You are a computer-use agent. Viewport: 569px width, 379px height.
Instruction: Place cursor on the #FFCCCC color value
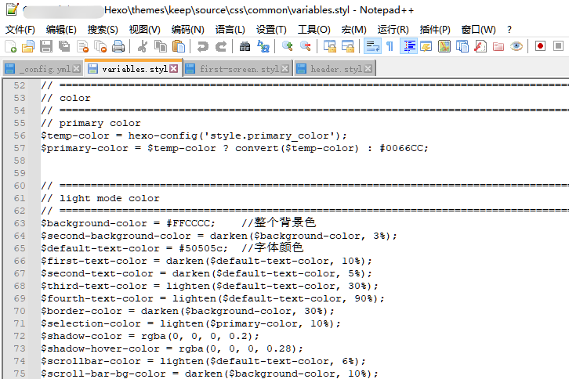187,223
